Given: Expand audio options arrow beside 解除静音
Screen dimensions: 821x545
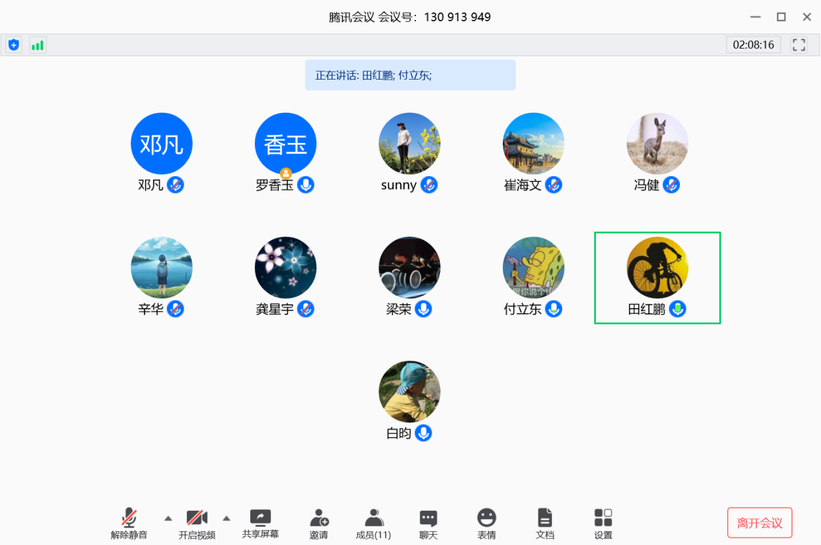Looking at the screenshot, I should pyautogui.click(x=168, y=518).
